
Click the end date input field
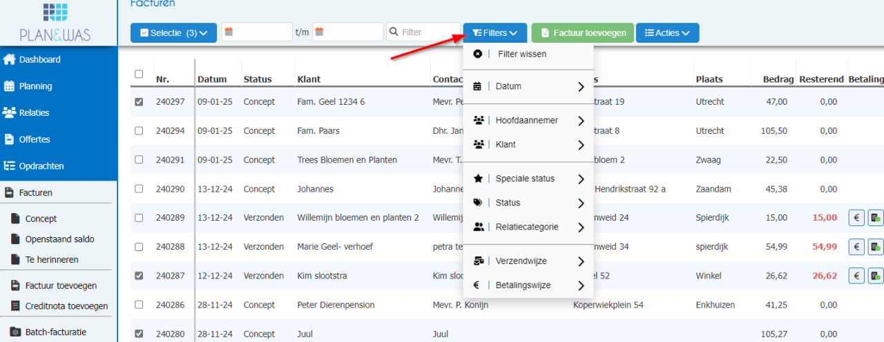click(x=348, y=32)
